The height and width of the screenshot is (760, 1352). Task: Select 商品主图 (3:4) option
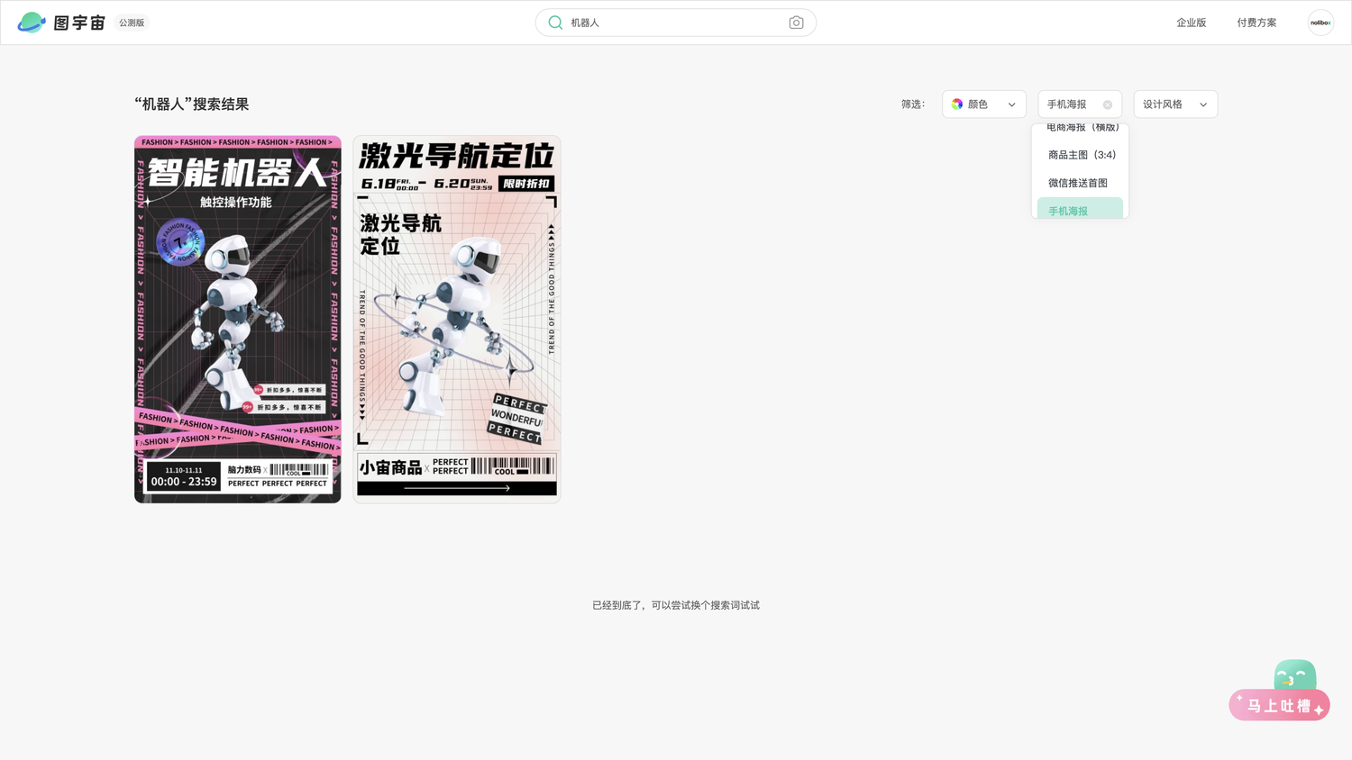(x=1080, y=155)
